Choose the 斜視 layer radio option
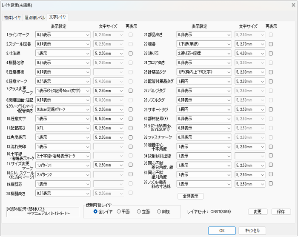298x237 pixels. tap(159, 211)
